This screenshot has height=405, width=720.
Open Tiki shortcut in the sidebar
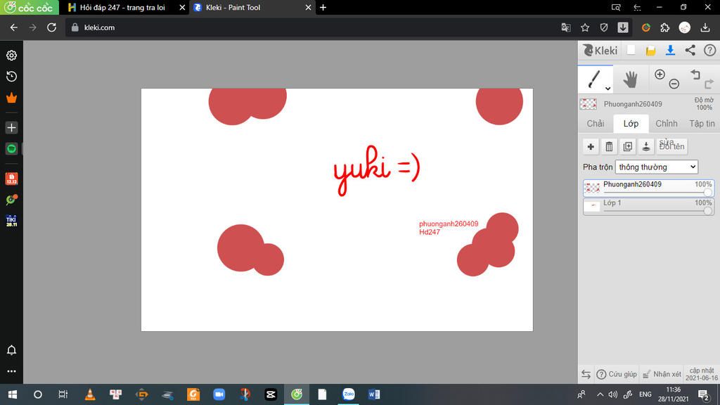point(11,221)
